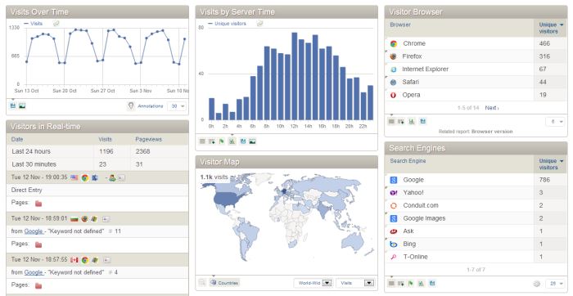Click the Pages folder icon for the 19:00:35 visit
573x296 pixels.
[x=38, y=204]
